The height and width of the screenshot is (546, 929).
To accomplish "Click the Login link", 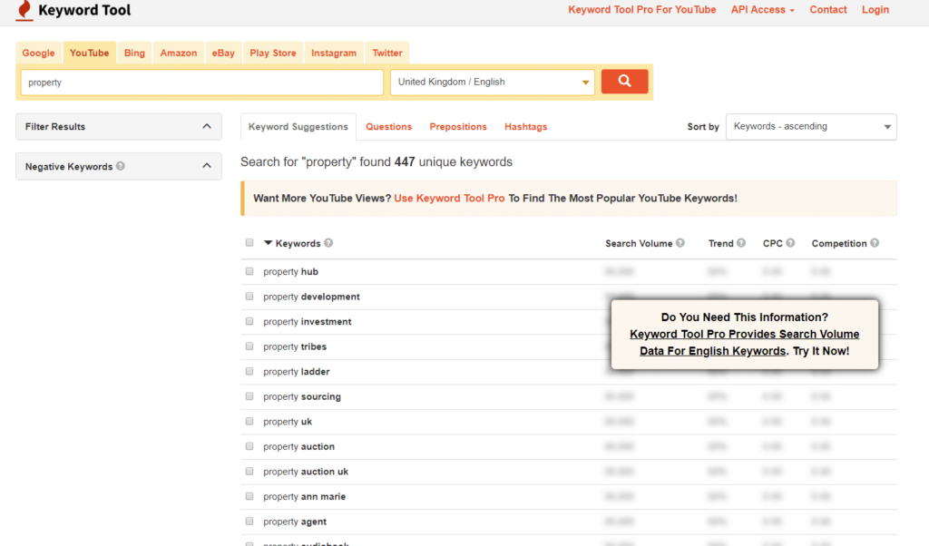I will [x=875, y=9].
